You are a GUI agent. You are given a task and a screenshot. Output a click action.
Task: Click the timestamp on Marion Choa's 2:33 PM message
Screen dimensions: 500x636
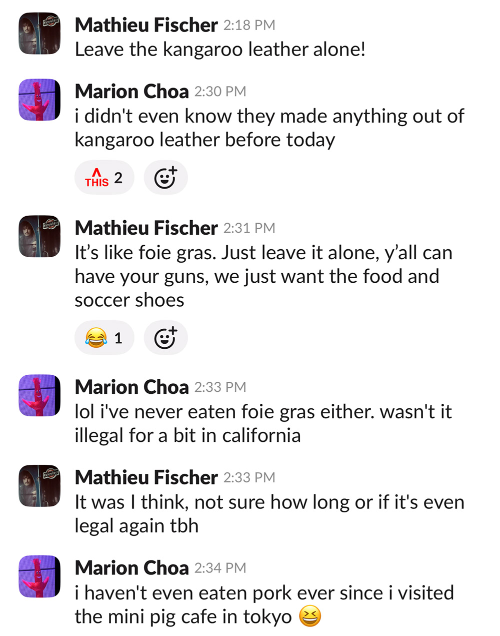pos(220,387)
